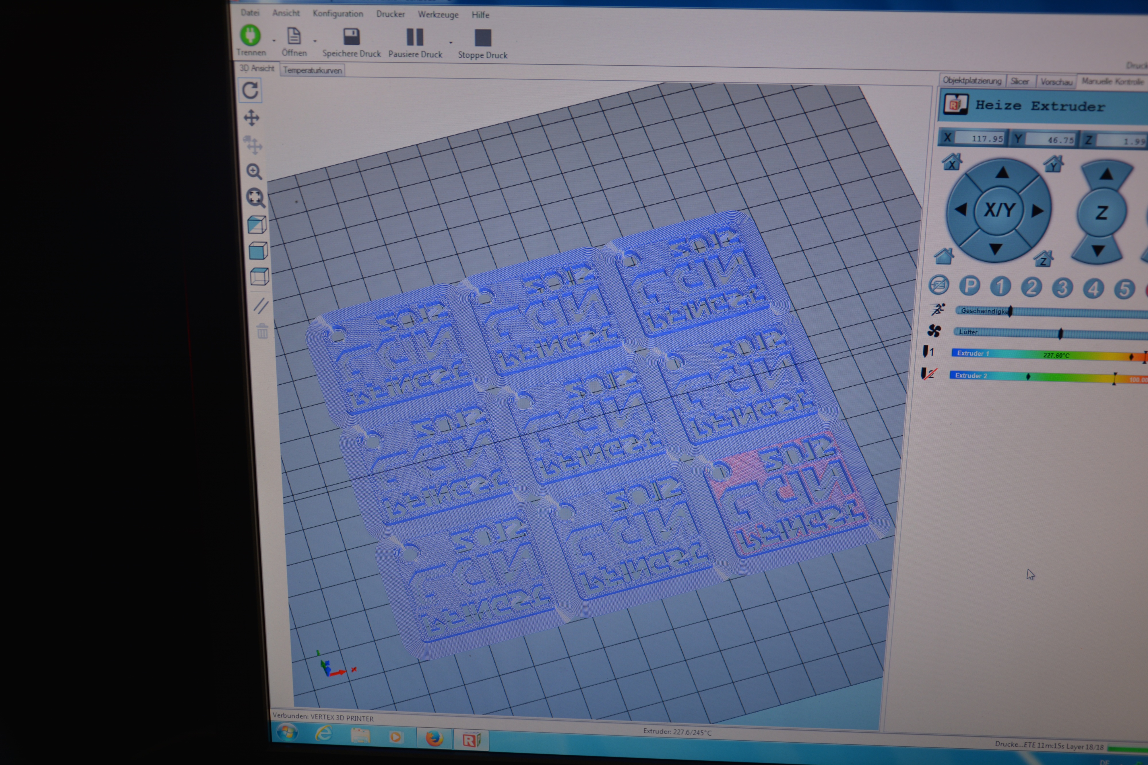Click the home Y axis icon
Screen dimensions: 1148x765
point(1053,164)
